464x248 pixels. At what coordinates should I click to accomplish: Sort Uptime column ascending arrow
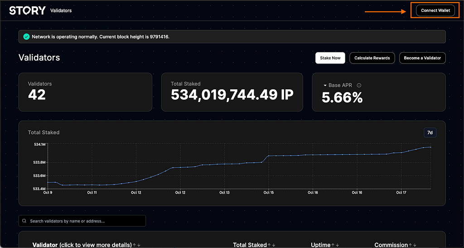click(333, 245)
